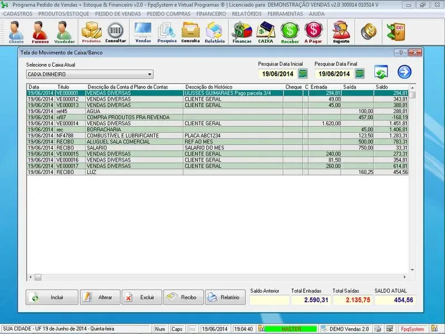Open the RELATÓRIOS menu
The image size is (445, 334).
pos(247,13)
